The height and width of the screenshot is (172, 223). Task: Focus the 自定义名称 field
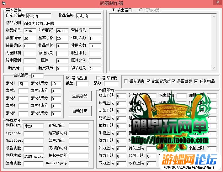click(39, 16)
